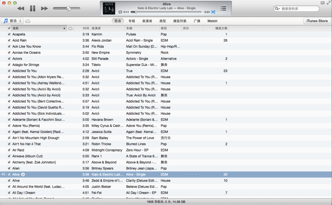Select the artist cell Havana Brown
Screen dimensions: 332x205
click(102, 120)
